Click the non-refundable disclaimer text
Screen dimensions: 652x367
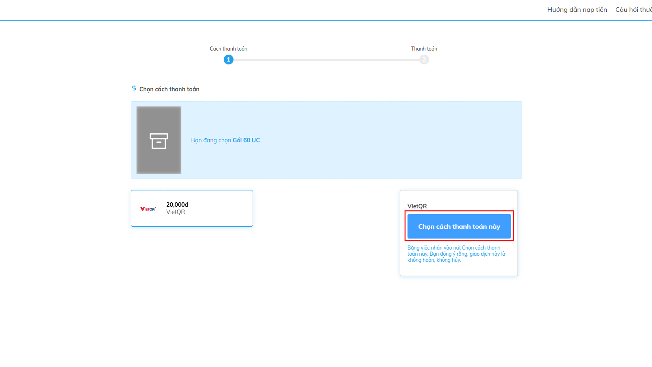coord(456,254)
